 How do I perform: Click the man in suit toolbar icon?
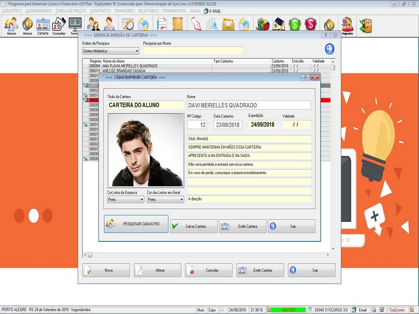(109, 24)
